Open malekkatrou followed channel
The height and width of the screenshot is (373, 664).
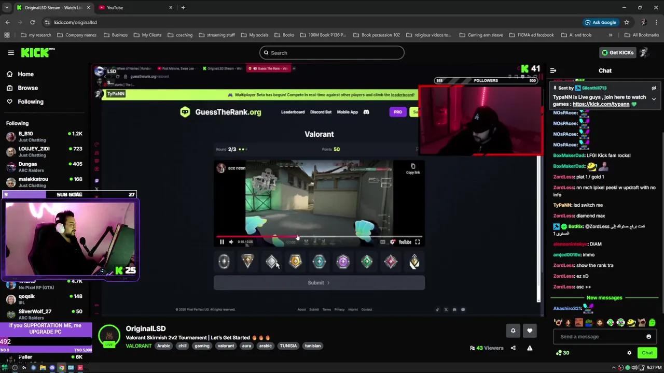click(x=45, y=182)
